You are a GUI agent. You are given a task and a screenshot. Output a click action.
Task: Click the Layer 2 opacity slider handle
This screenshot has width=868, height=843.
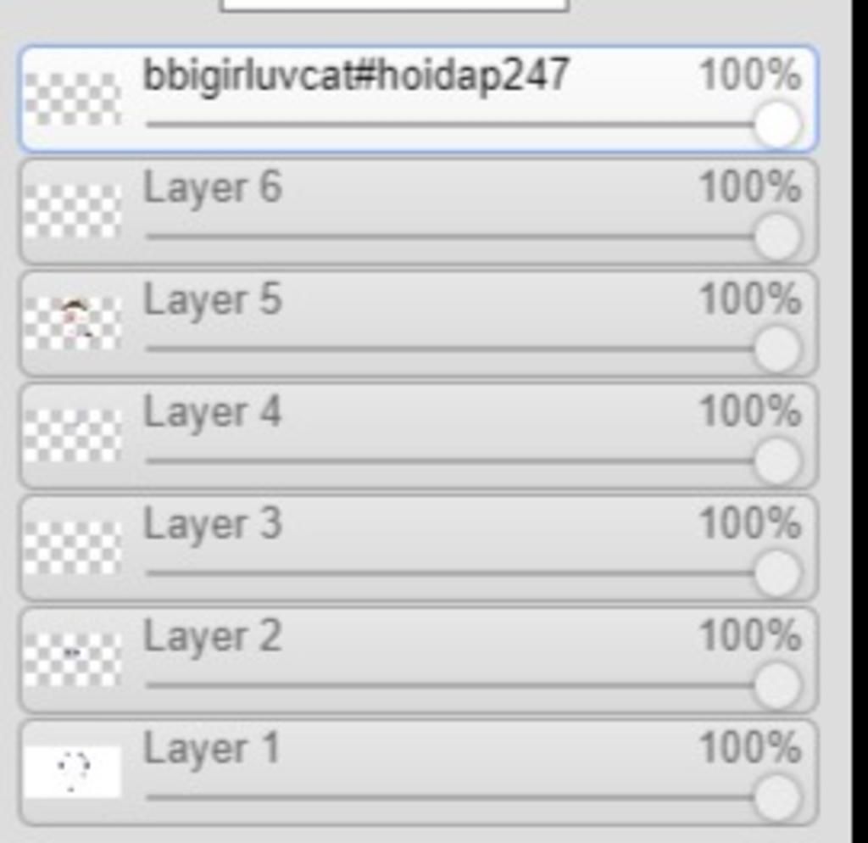click(x=777, y=685)
